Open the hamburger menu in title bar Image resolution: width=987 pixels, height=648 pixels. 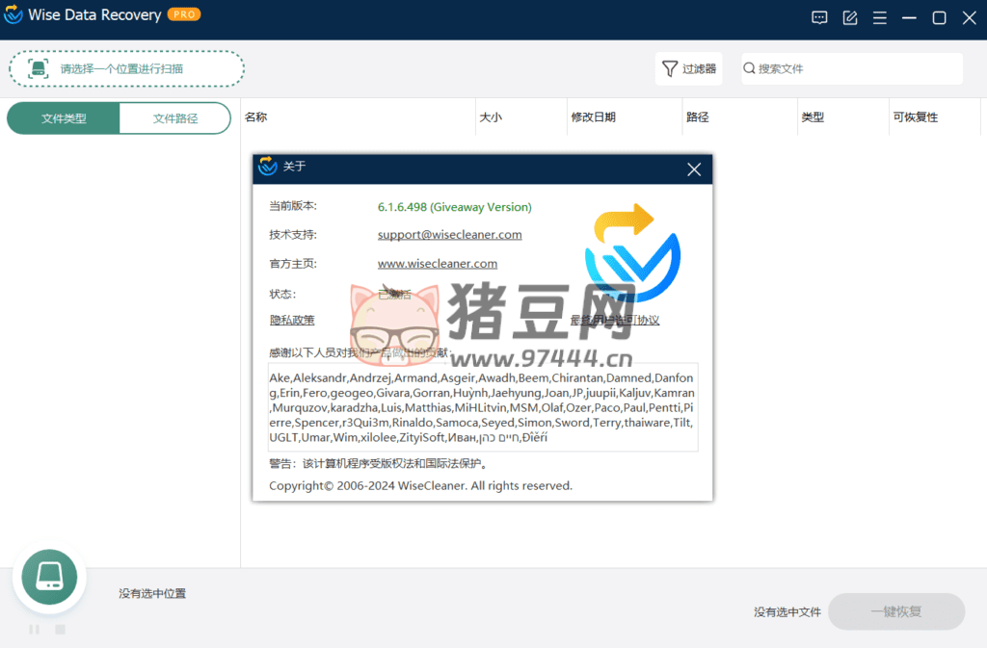(880, 17)
